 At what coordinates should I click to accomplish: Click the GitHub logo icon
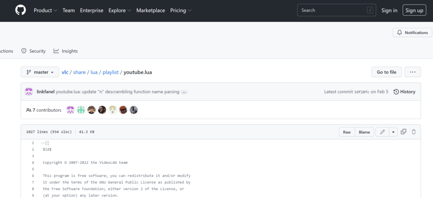(20, 10)
